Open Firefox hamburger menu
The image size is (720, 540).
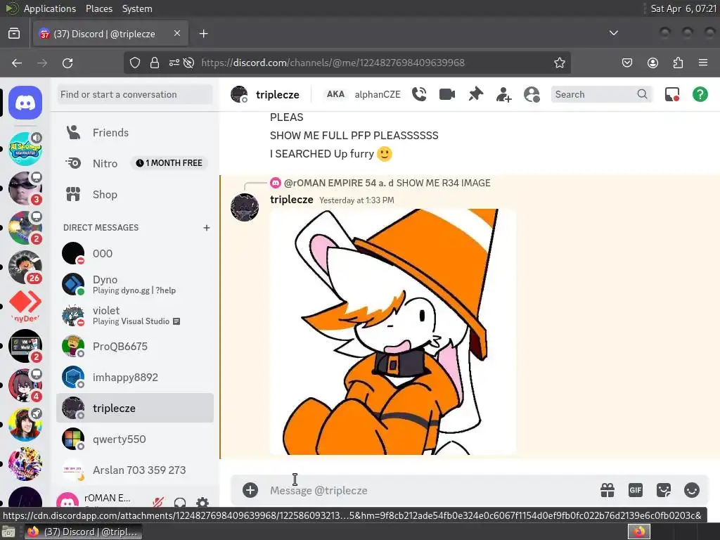(x=703, y=63)
